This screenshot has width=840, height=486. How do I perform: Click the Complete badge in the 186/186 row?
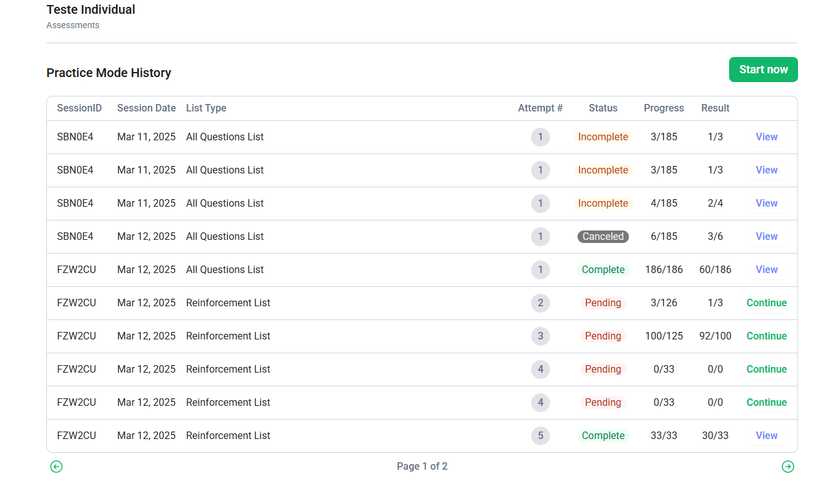pos(603,270)
